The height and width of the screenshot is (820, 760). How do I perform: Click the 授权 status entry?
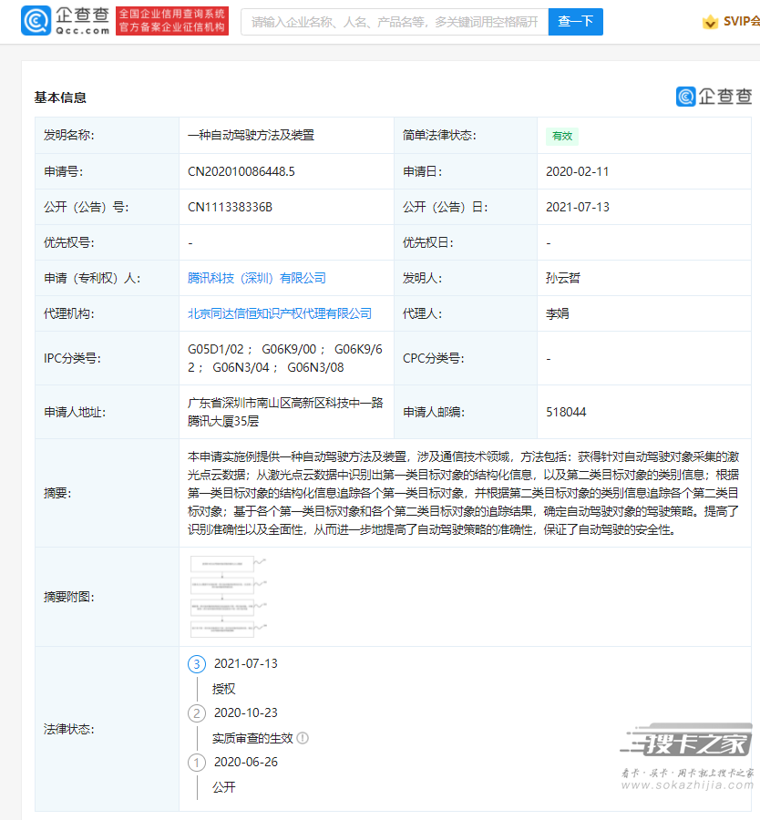pos(224,690)
